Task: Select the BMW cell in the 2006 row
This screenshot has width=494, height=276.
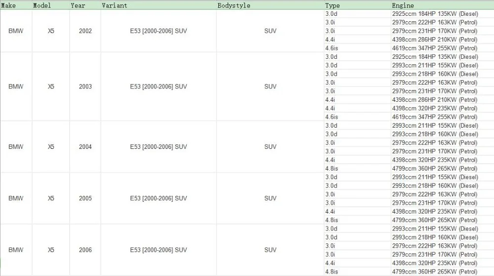Action: point(16,250)
